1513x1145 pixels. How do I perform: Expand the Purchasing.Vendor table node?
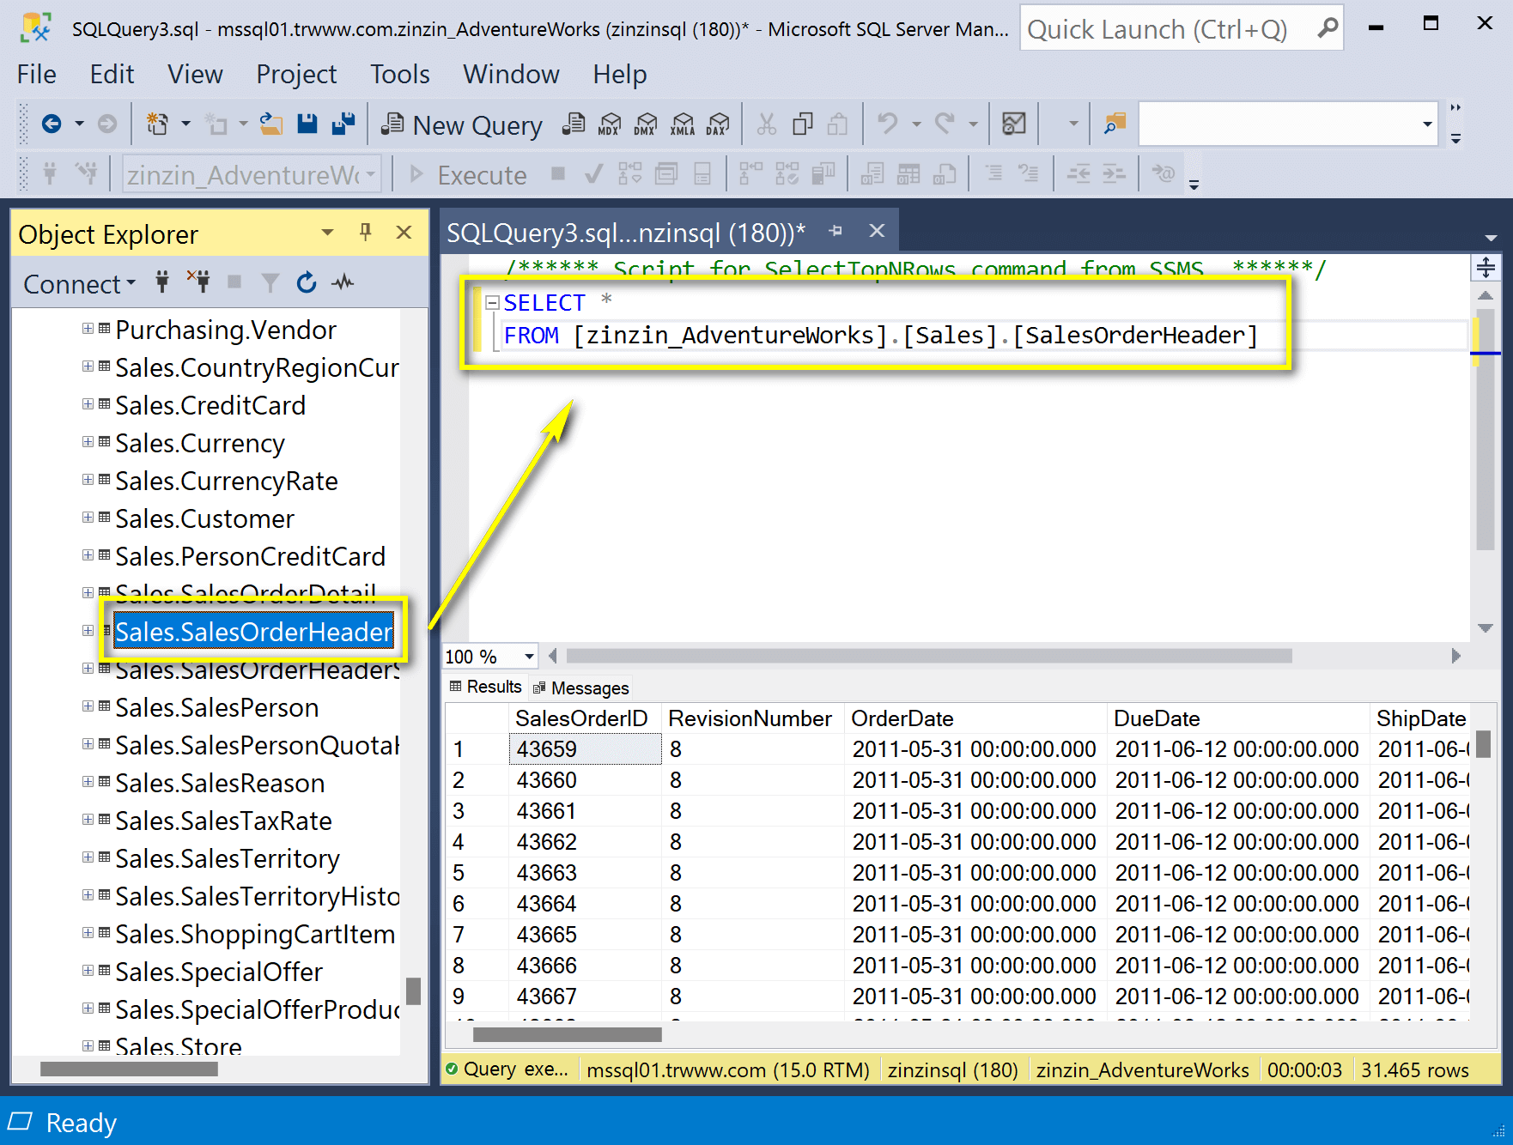click(88, 329)
